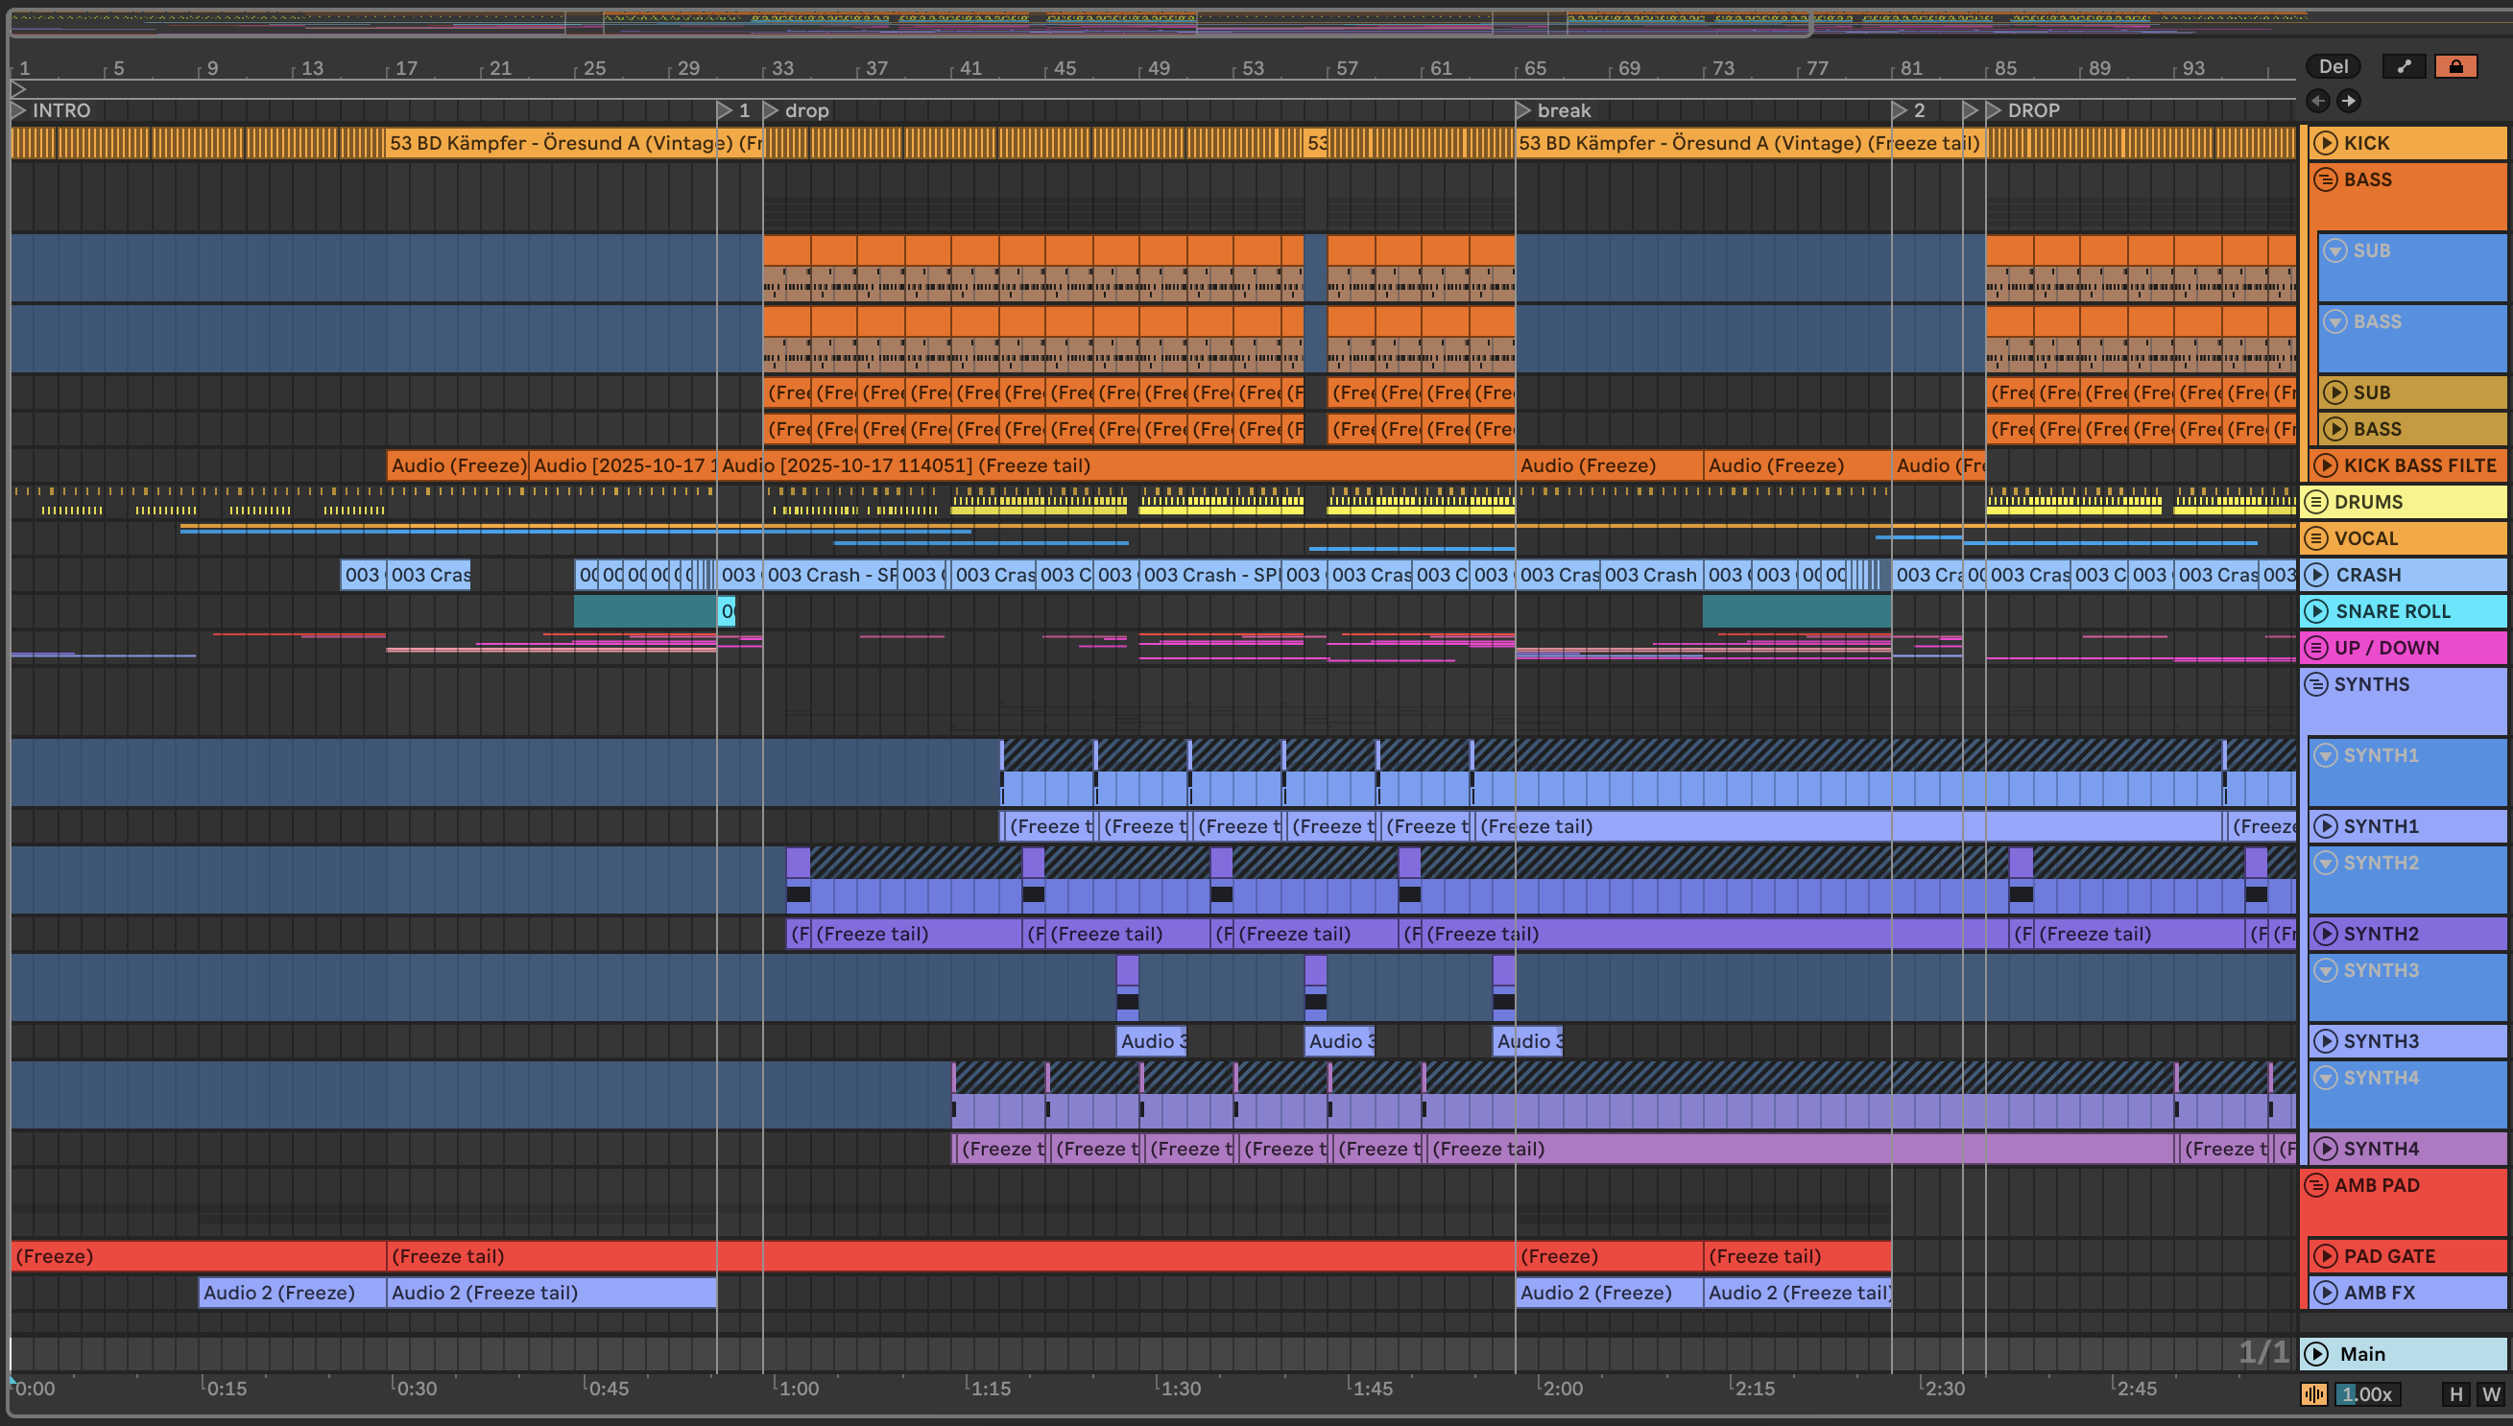Click the CRASH track unfold icon
The height and width of the screenshot is (1426, 2513).
2316,575
